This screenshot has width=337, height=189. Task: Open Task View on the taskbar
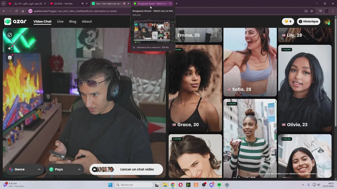(x=157, y=185)
